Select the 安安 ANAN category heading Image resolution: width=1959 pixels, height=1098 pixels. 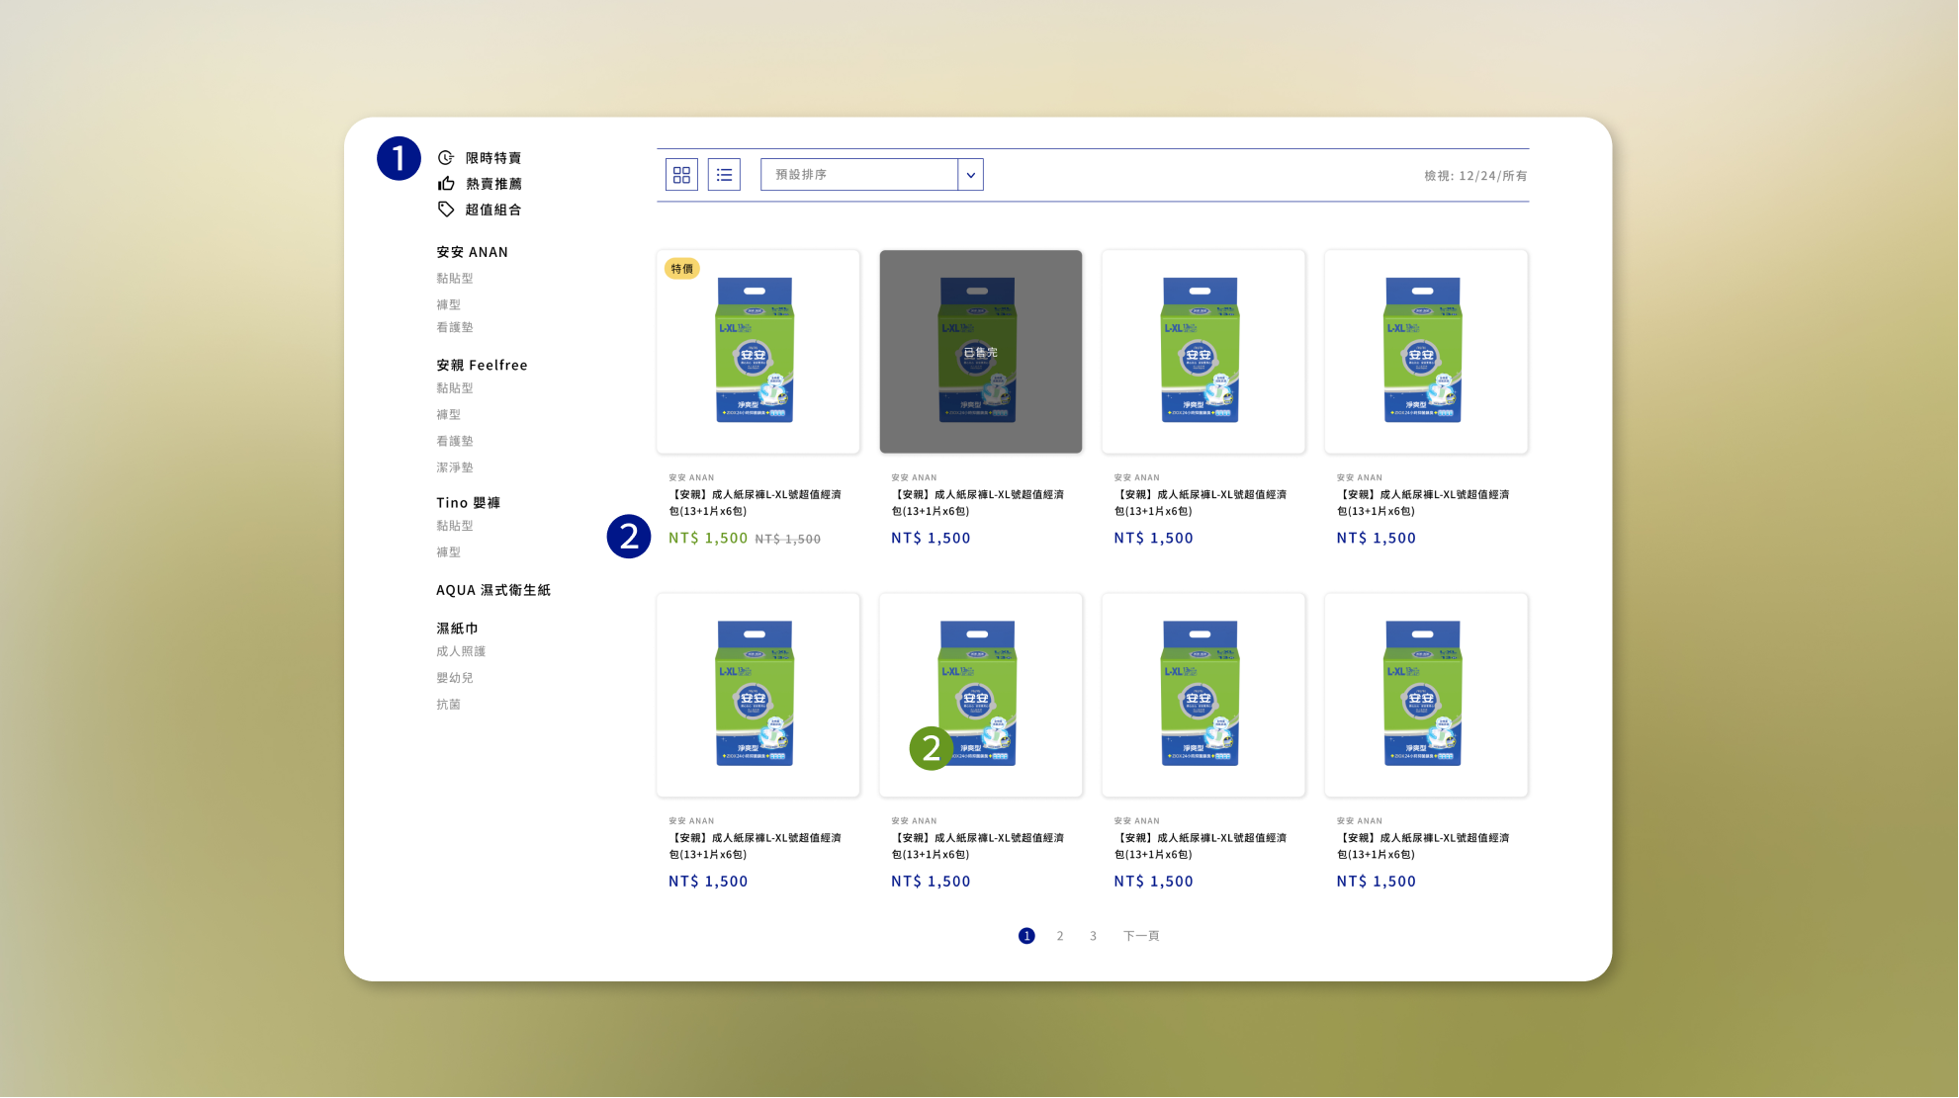472,252
